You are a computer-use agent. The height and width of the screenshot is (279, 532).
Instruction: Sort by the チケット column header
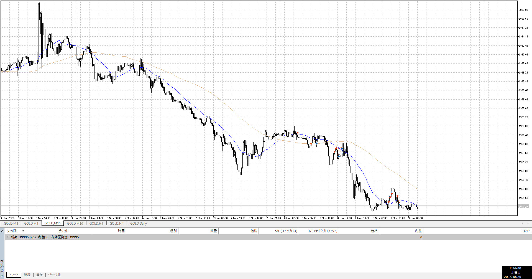point(63,231)
